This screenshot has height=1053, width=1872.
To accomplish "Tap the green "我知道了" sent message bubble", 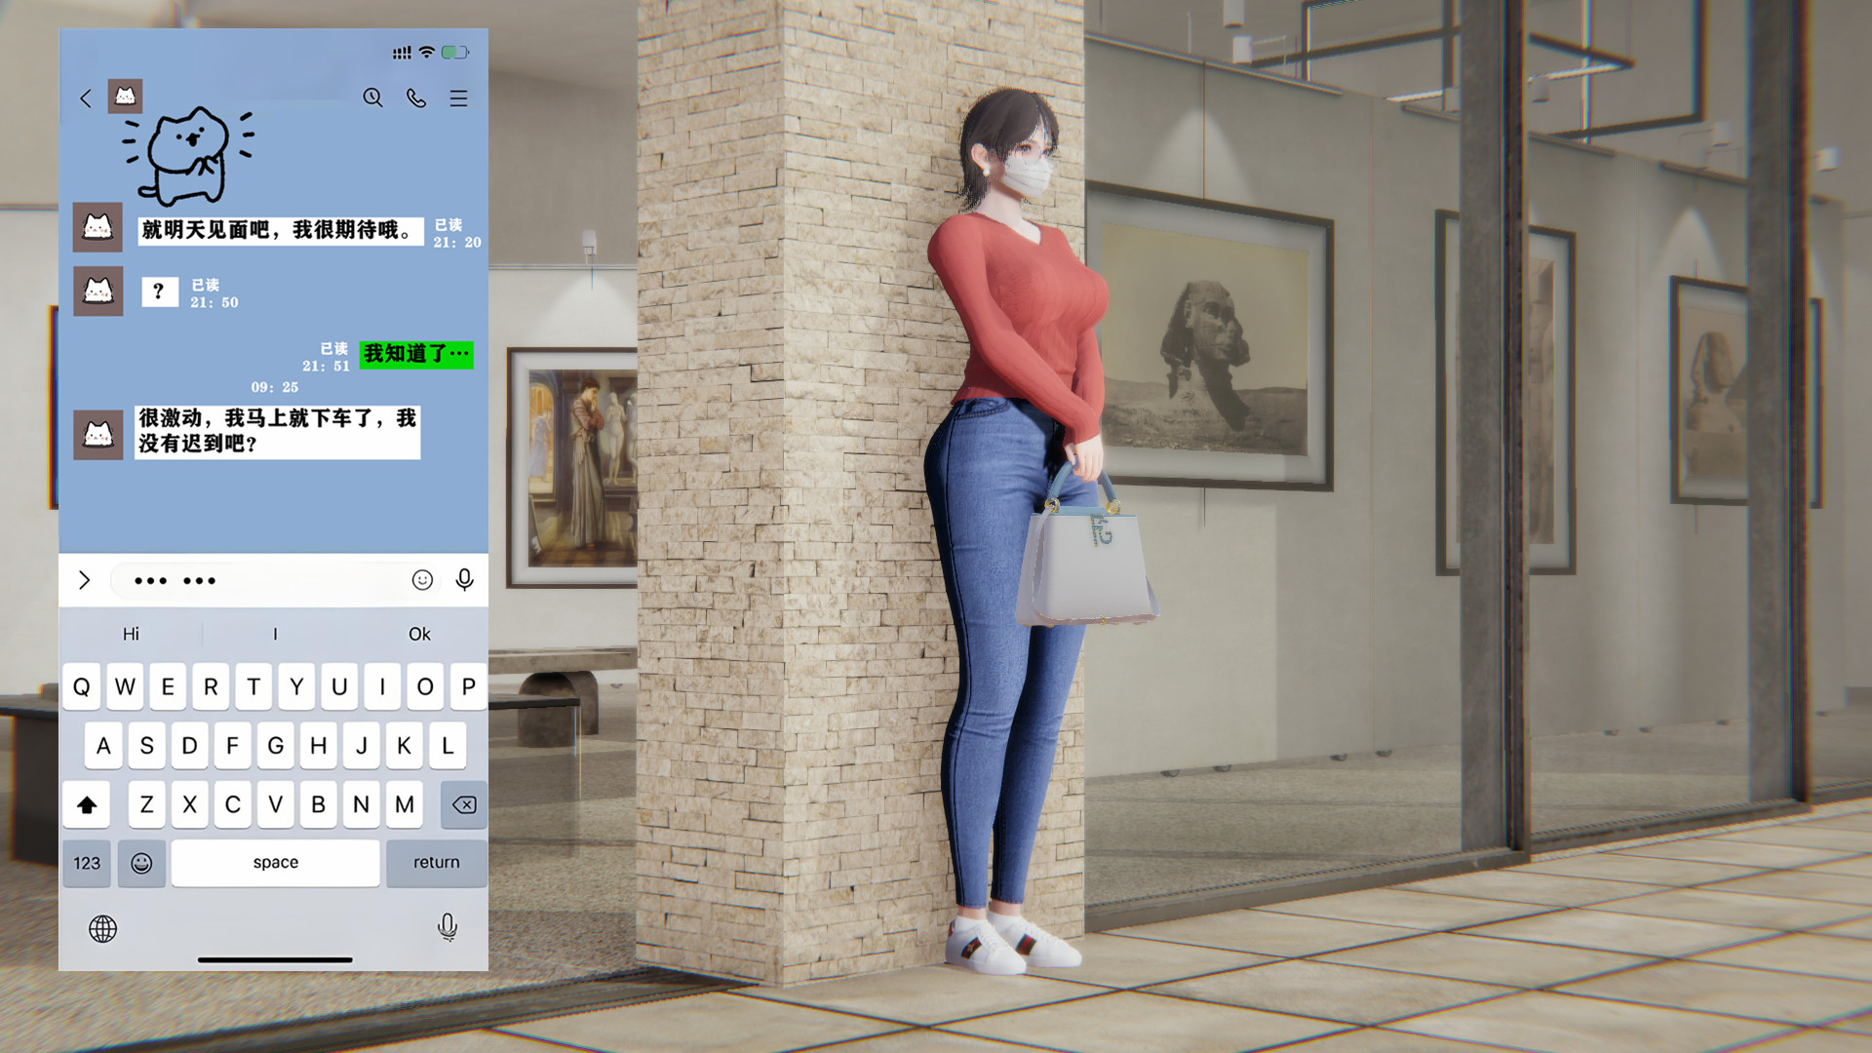I will (416, 354).
